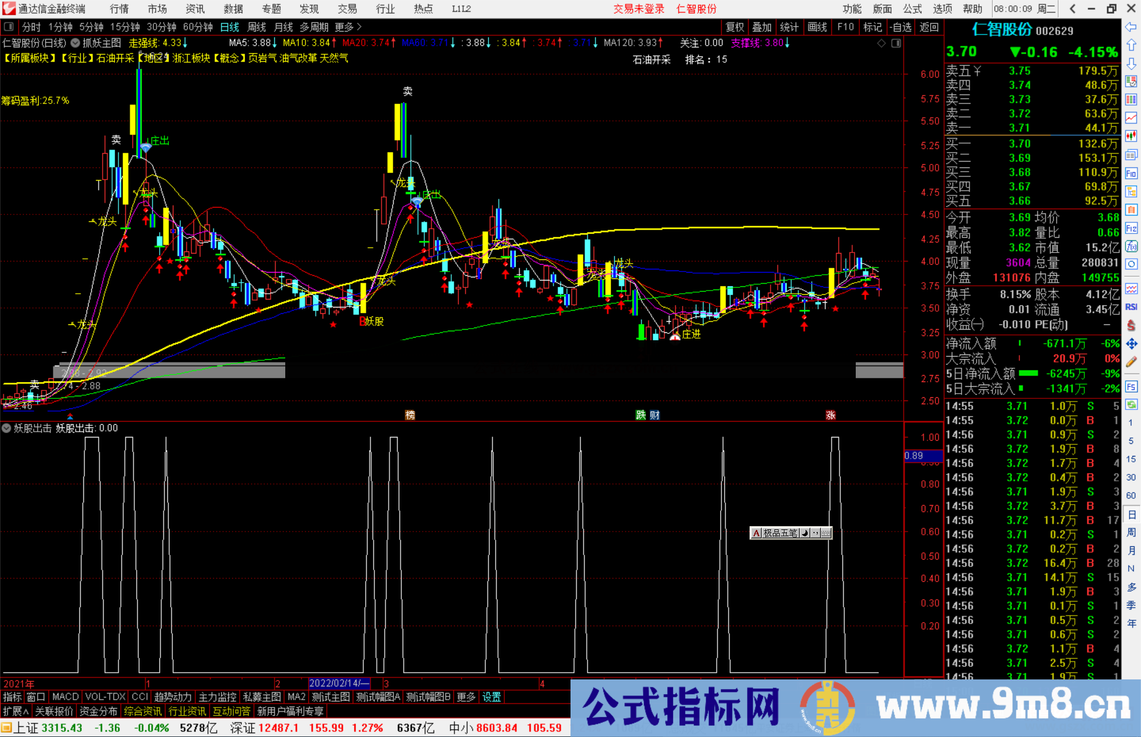The height and width of the screenshot is (737, 1141).
Task: Click the refresh data icon at sidebar bottom
Action: click(1131, 405)
